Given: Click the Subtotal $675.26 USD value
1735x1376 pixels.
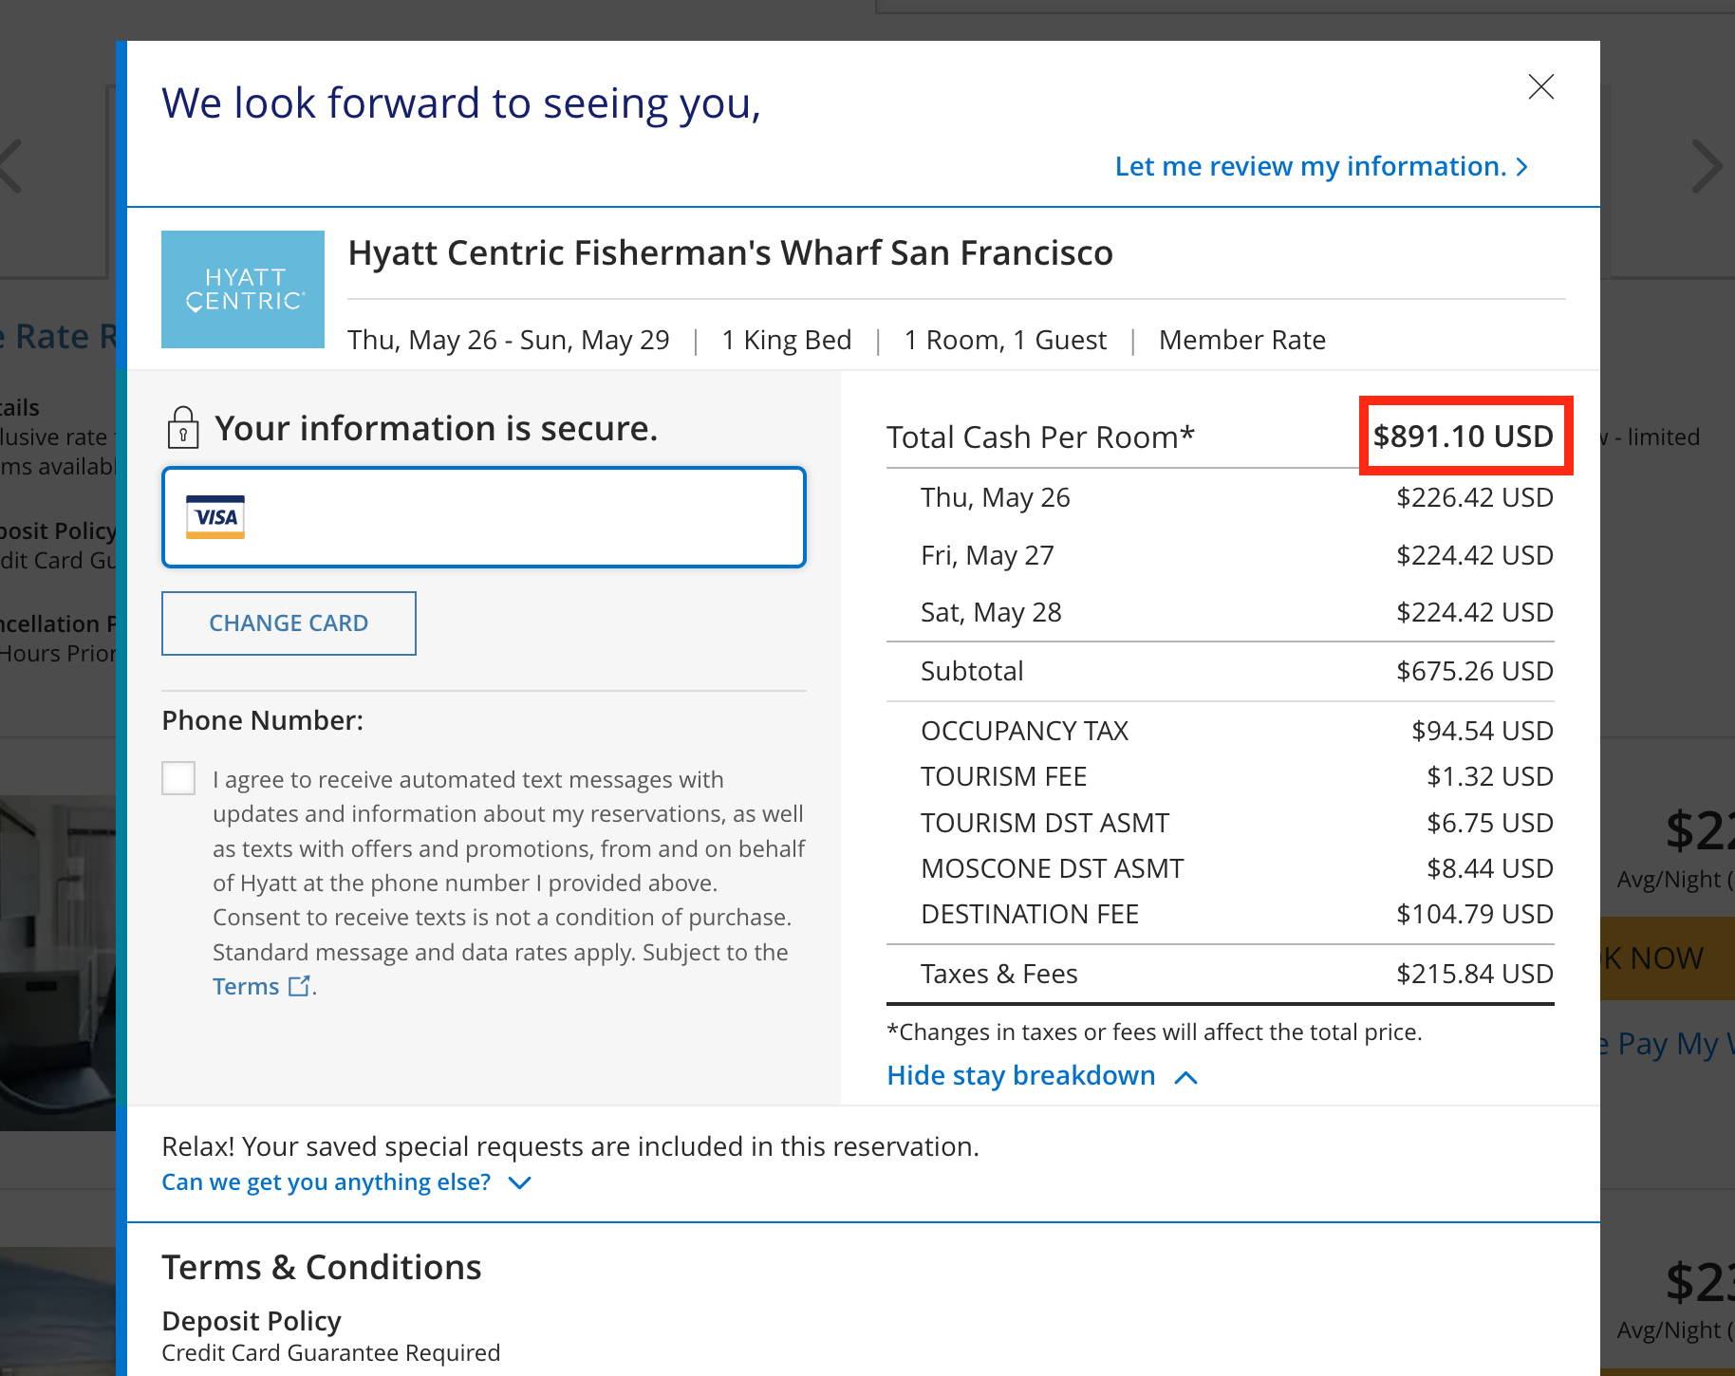Looking at the screenshot, I should (1475, 671).
